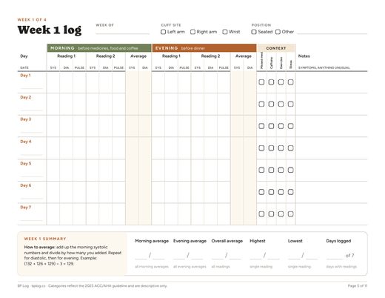Image resolution: width=385 pixels, height=298 pixels.
Task: Tick the Other position checkbox
Action: click(x=278, y=32)
